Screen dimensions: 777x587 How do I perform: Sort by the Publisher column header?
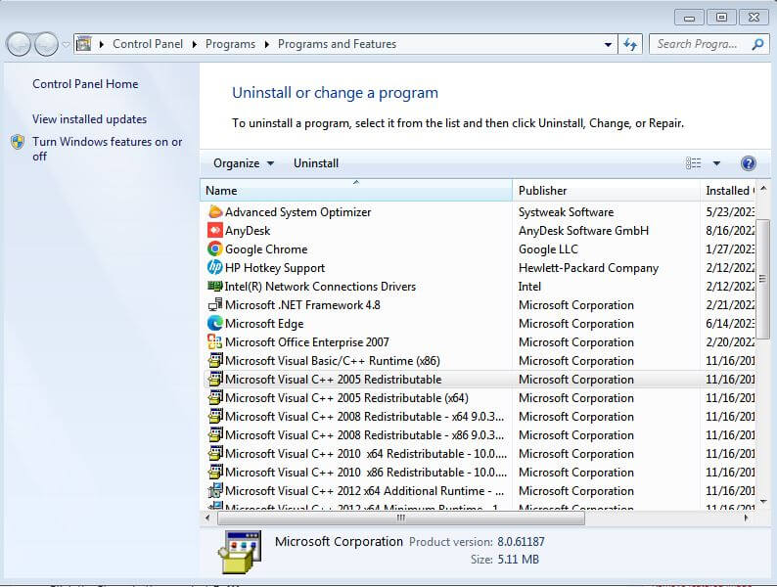click(606, 190)
